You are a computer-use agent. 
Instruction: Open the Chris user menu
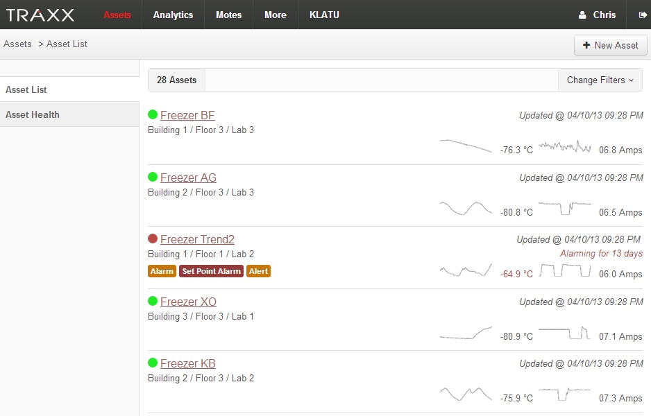pyautogui.click(x=598, y=15)
